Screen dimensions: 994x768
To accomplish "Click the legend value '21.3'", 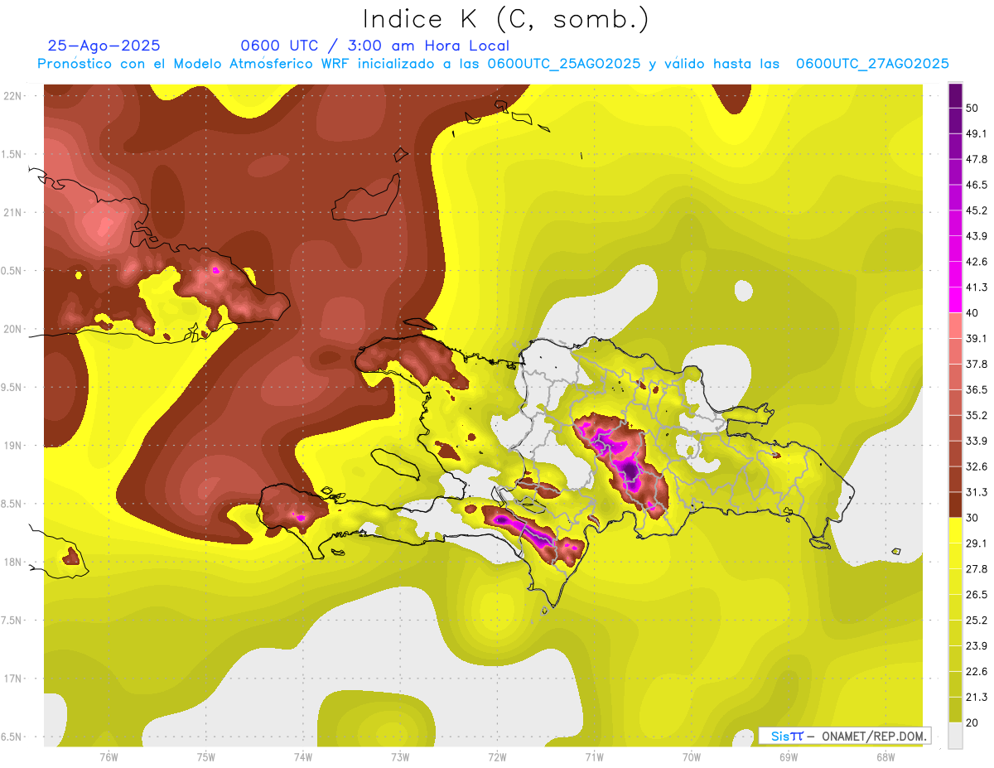I will tap(977, 697).
